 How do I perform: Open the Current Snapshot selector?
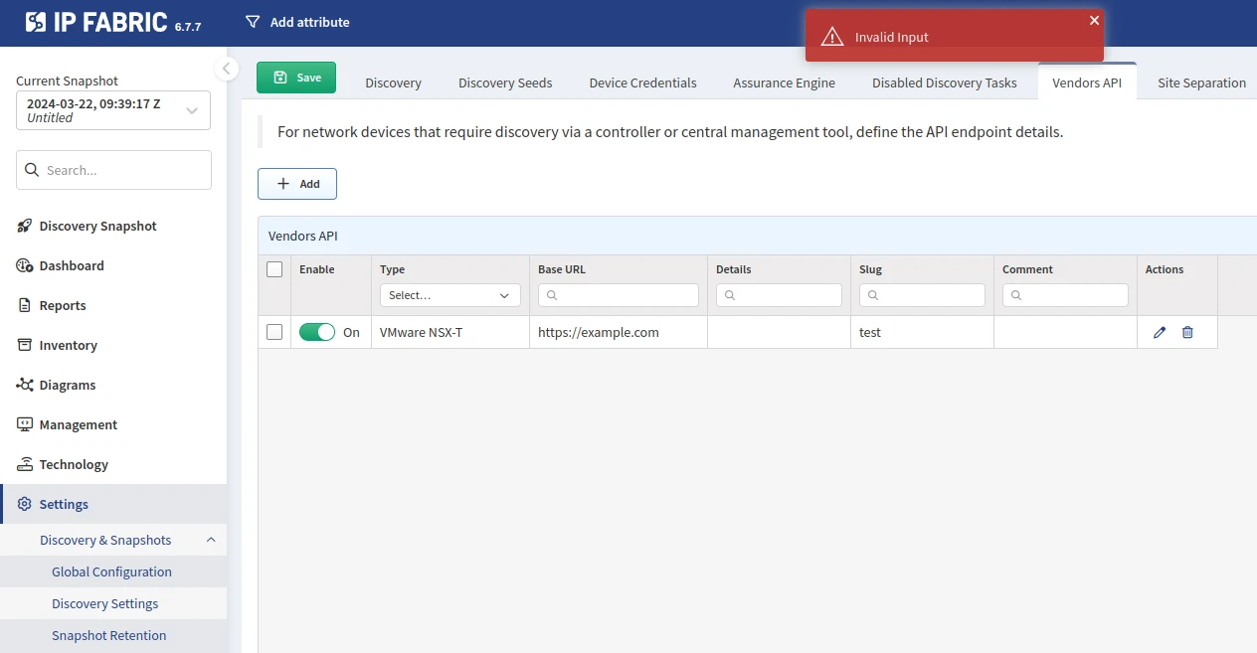(112, 109)
